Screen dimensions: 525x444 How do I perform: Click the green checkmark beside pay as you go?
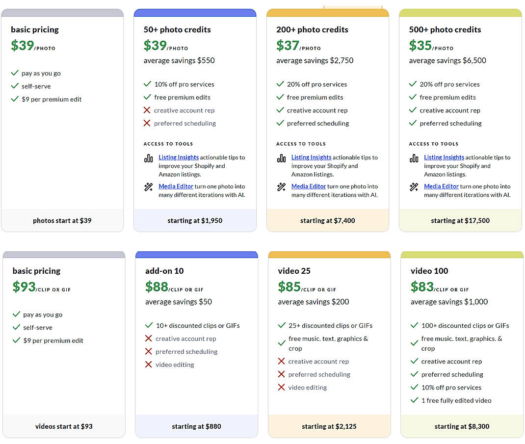click(x=14, y=73)
